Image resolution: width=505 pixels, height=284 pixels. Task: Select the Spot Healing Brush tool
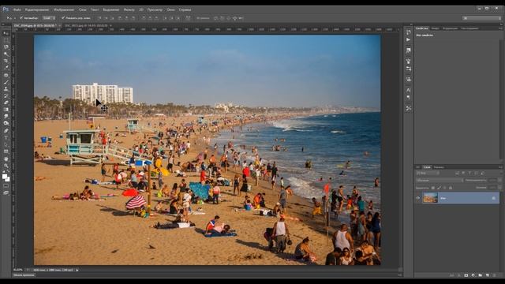6,75
